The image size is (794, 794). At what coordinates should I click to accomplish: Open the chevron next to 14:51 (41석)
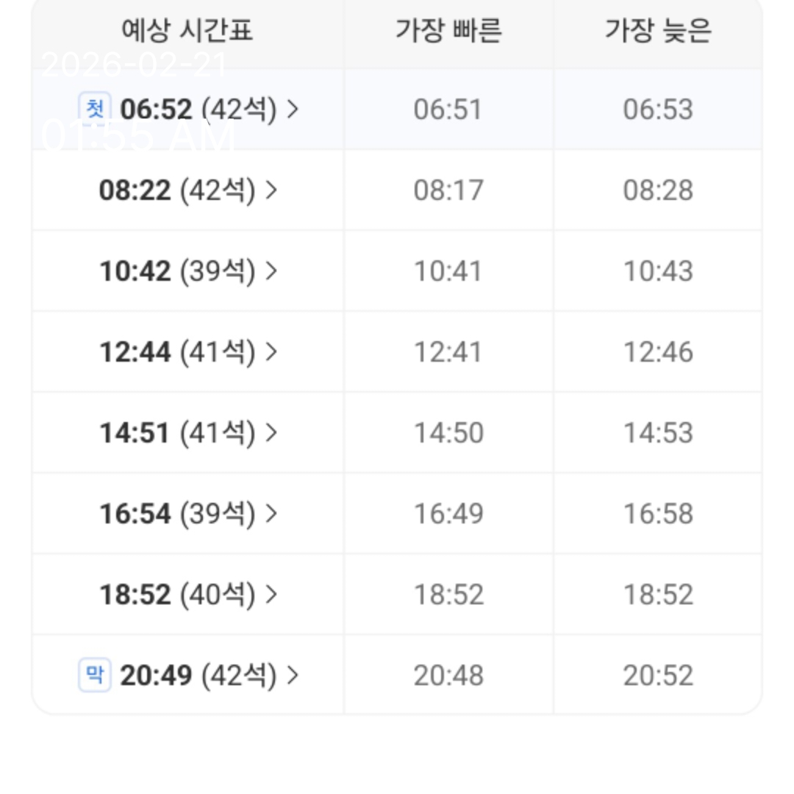pos(271,432)
